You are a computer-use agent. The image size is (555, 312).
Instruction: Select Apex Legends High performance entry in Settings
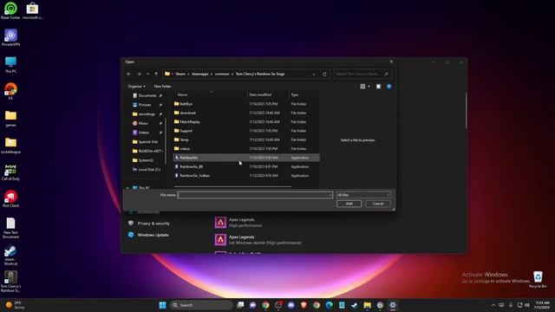pos(241,223)
